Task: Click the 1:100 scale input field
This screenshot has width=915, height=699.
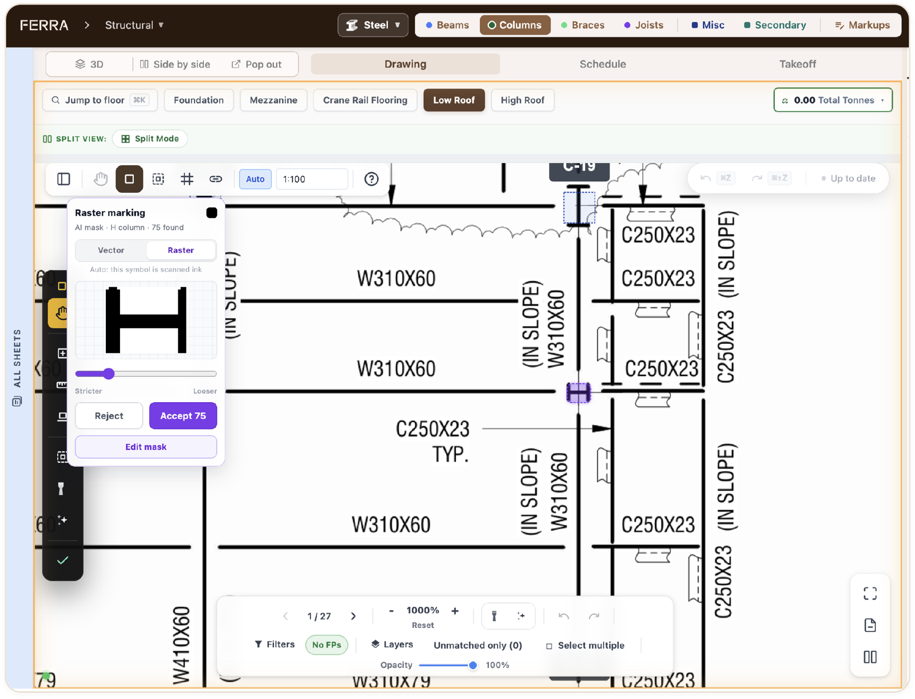Action: click(312, 179)
